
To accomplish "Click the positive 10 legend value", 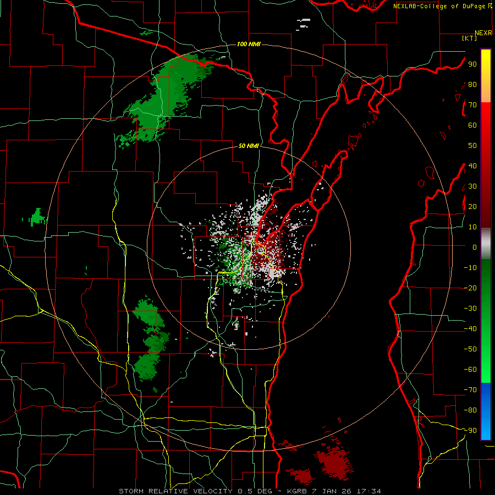I will (472, 227).
